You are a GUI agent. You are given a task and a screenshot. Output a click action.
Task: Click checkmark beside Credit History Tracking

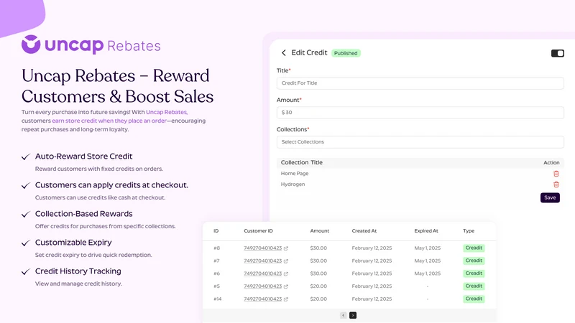[x=25, y=272]
